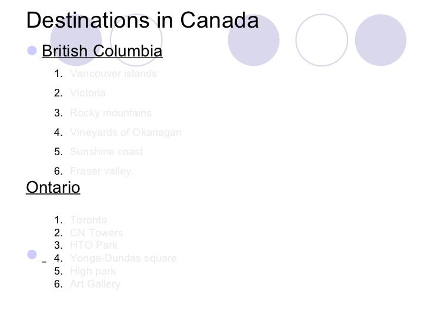
Task: Select the Fraser valley list item
Action: 102,171
